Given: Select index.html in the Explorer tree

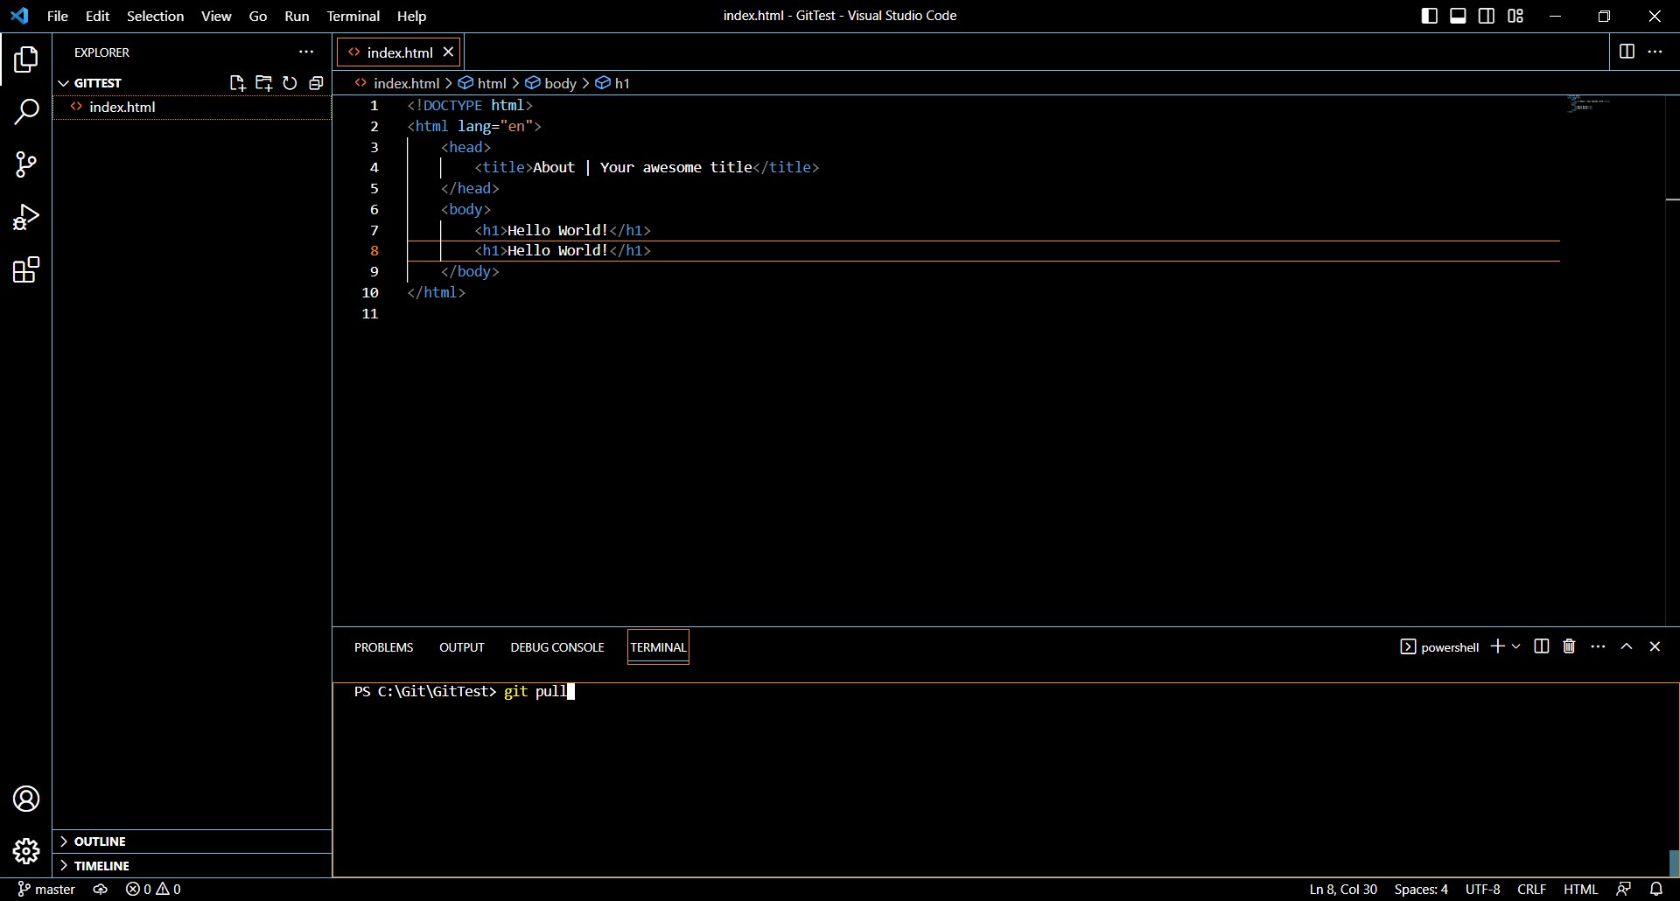Looking at the screenshot, I should (192, 107).
